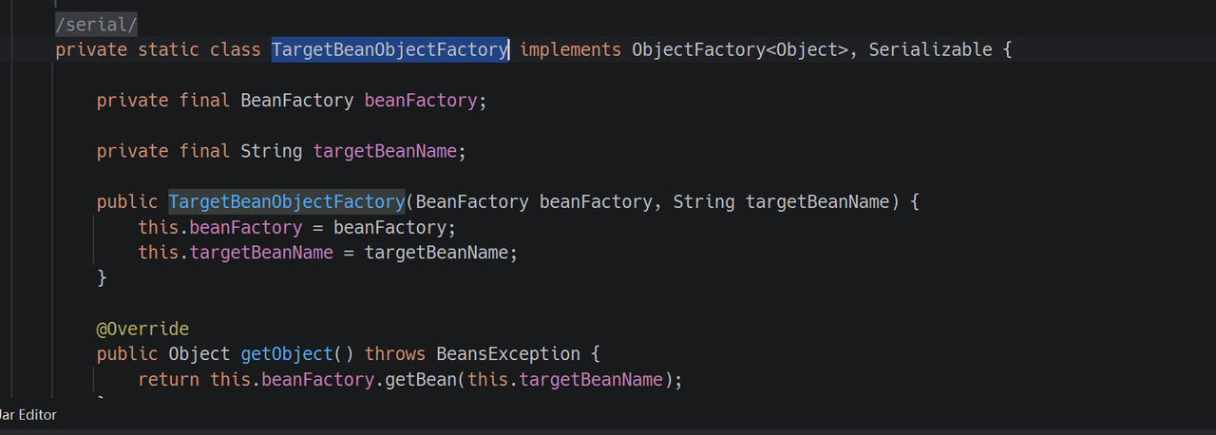Click the @Override annotation

[142, 329]
